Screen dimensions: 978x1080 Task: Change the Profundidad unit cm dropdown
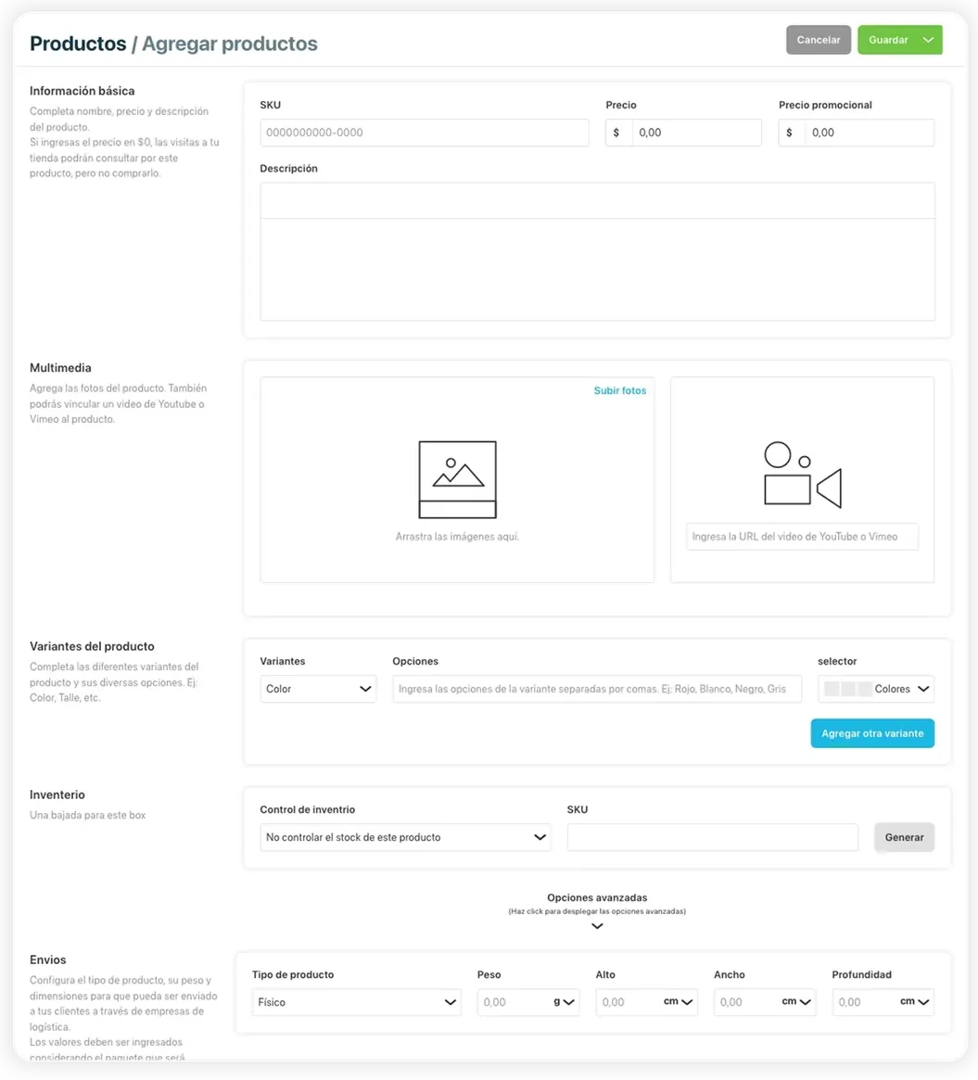[x=915, y=1001]
